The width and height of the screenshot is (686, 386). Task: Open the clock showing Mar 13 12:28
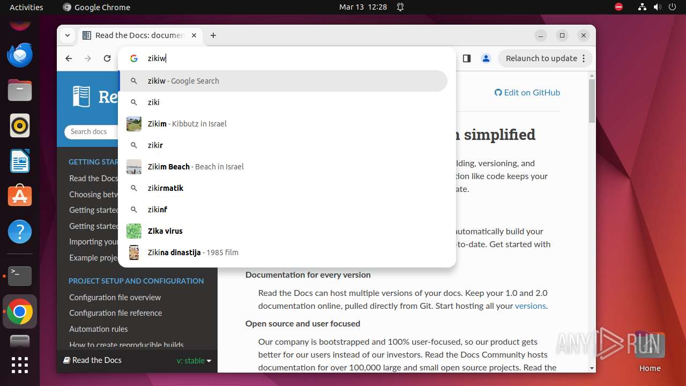[363, 7]
